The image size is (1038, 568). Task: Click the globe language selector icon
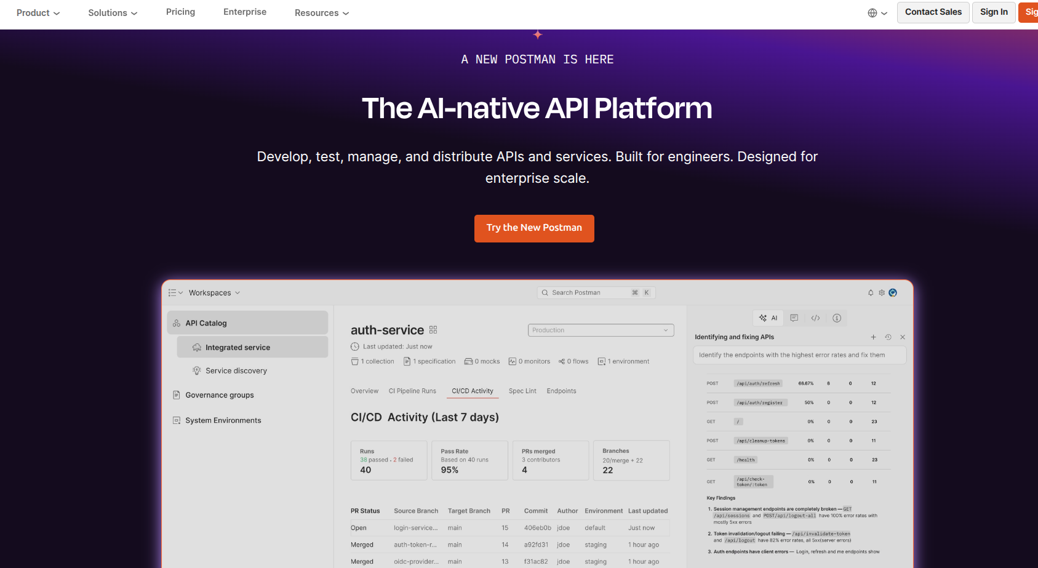[872, 13]
